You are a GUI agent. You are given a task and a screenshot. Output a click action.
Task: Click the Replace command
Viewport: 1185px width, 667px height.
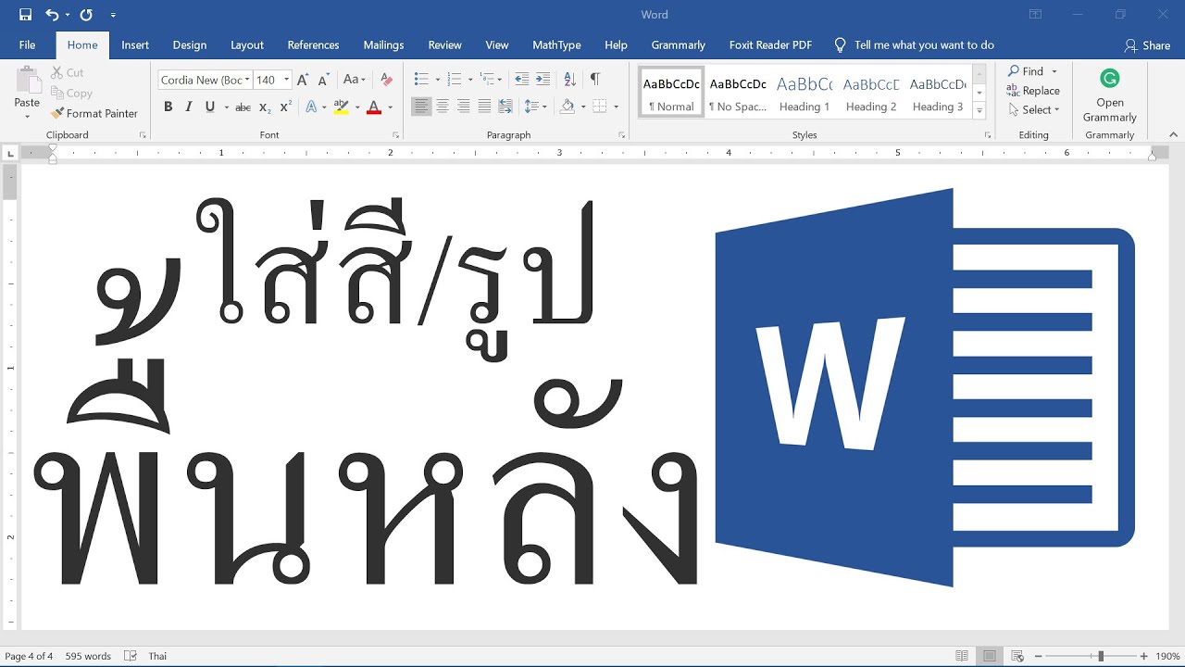pyautogui.click(x=1033, y=91)
